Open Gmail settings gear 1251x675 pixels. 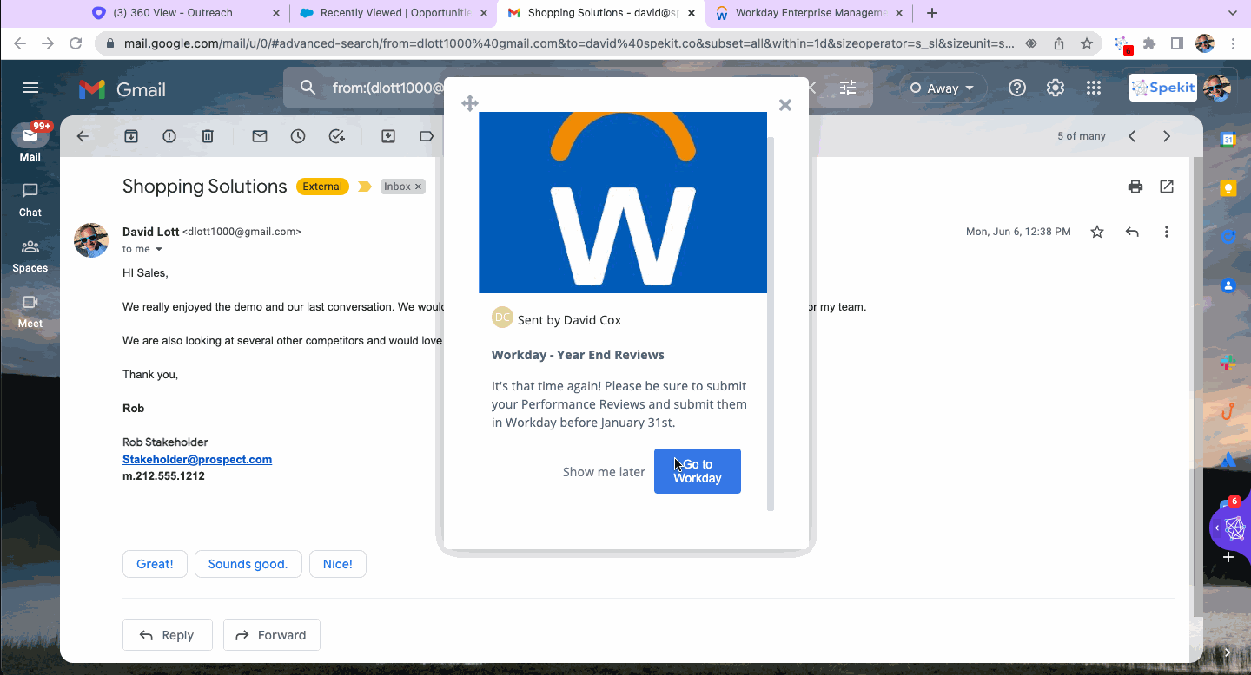pos(1056,88)
